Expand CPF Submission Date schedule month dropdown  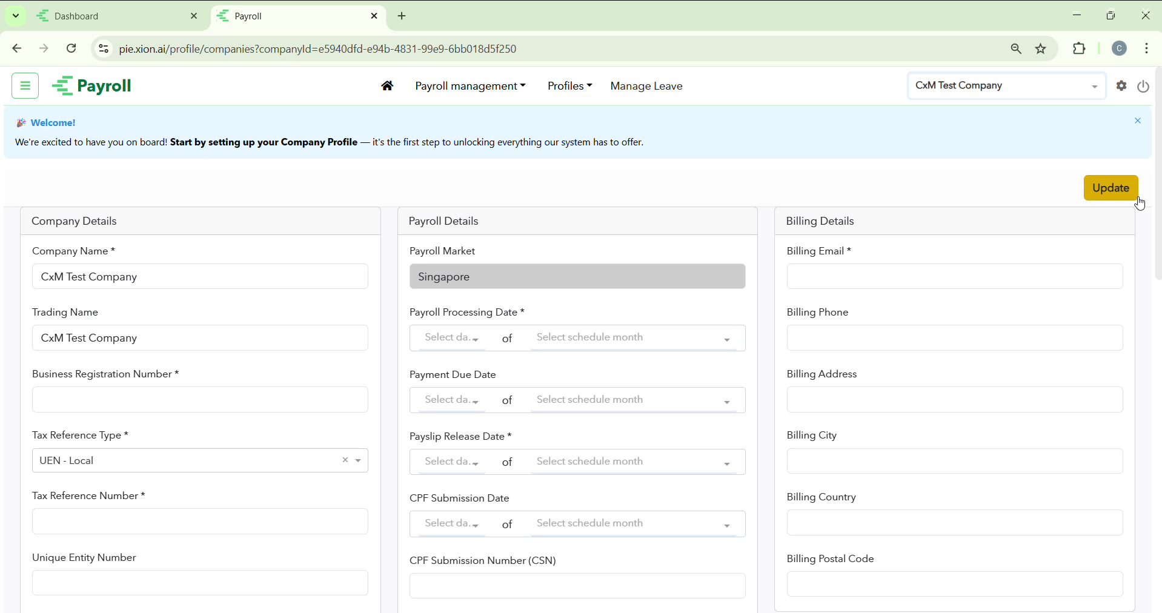point(634,524)
